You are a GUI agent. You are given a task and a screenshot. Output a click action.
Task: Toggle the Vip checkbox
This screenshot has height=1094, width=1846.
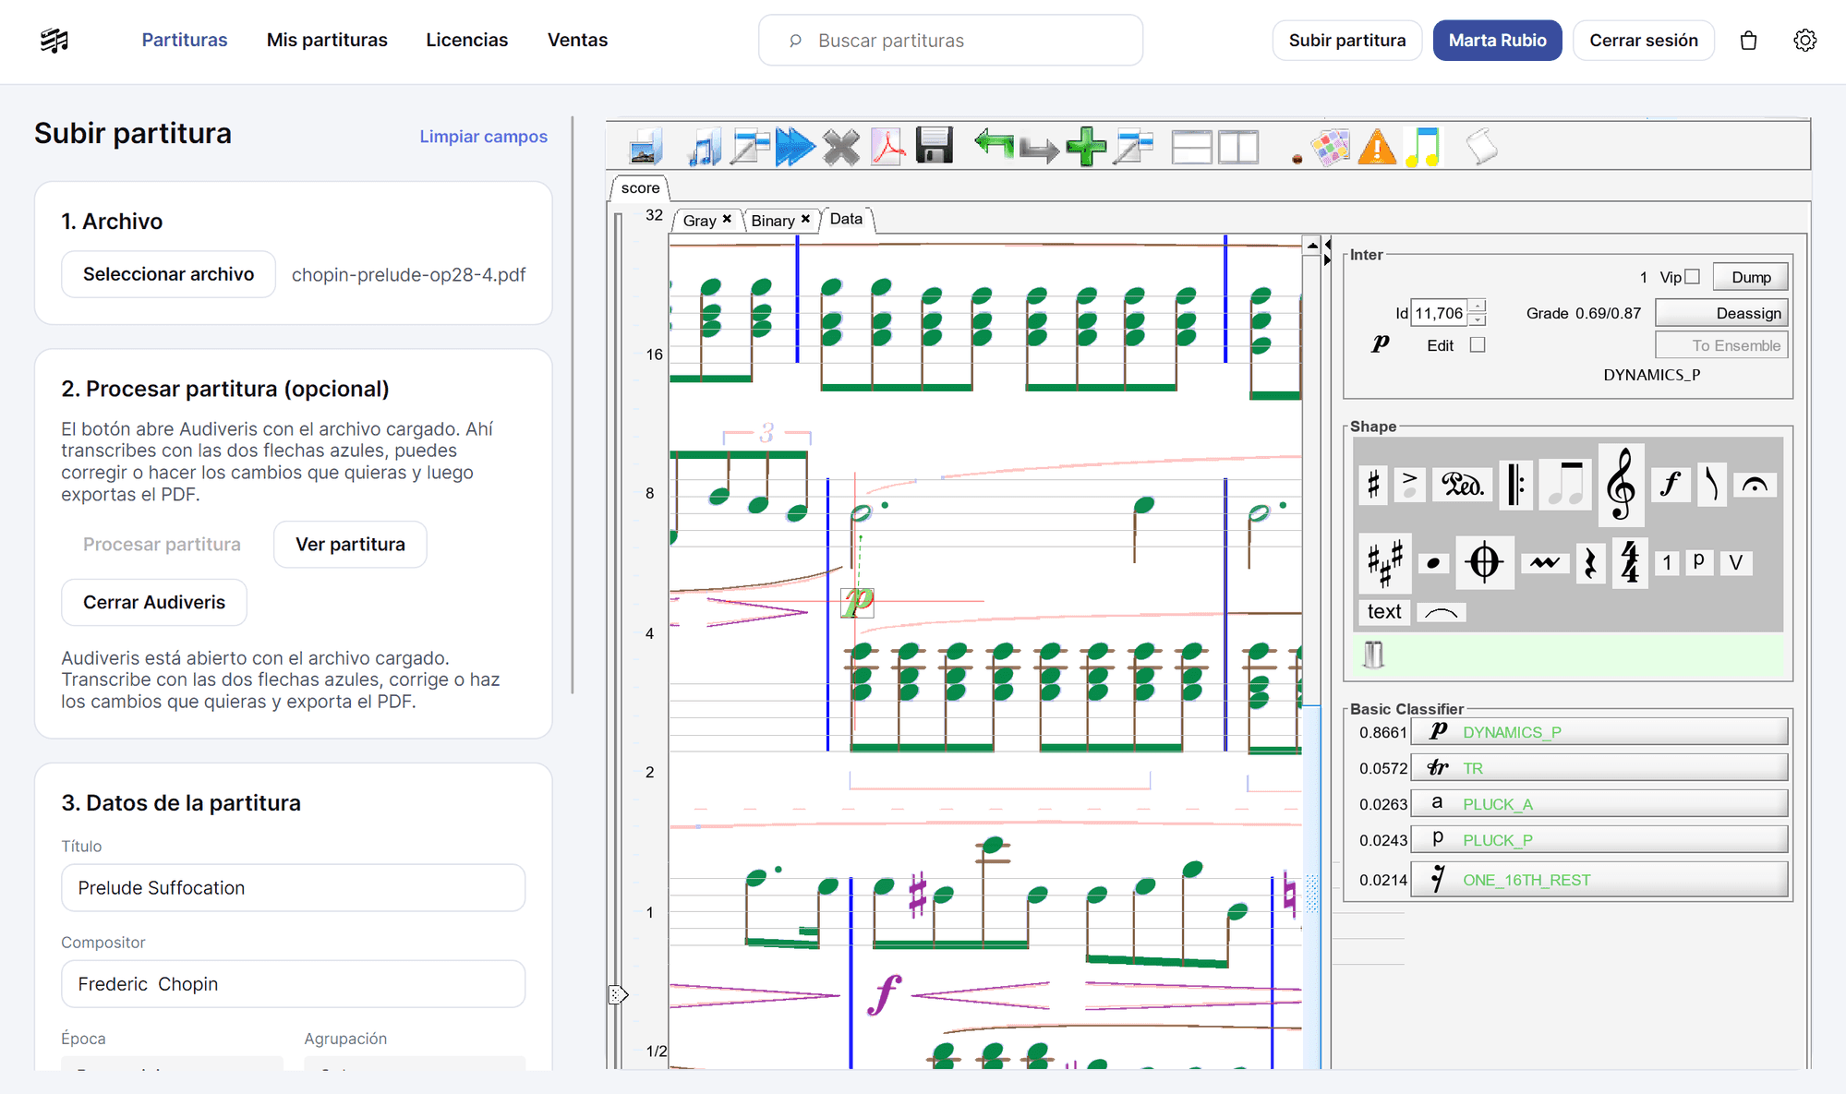pos(1692,277)
